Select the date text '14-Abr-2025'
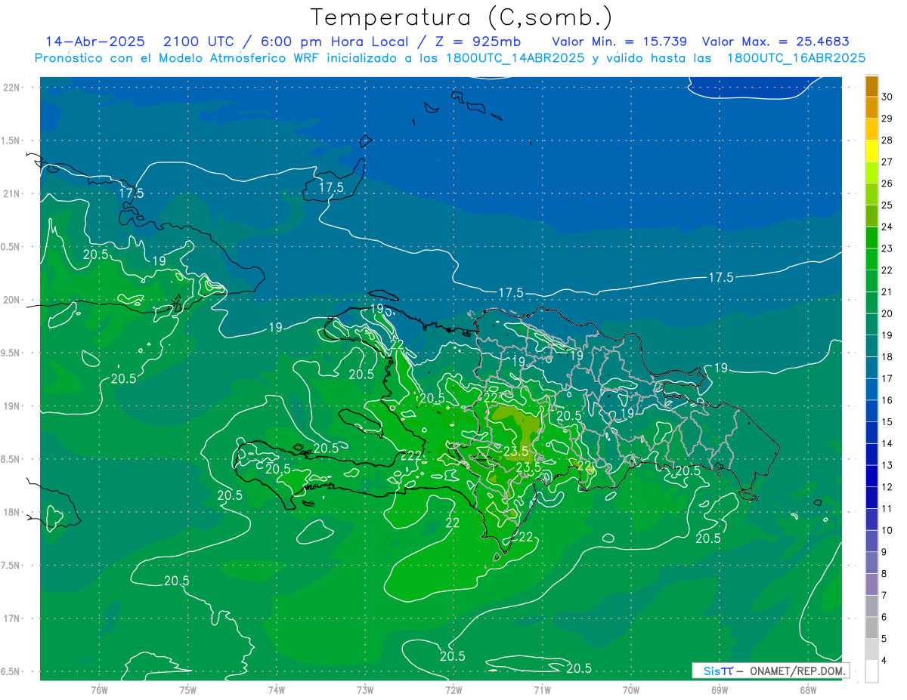This screenshot has height=700, width=907. point(94,42)
